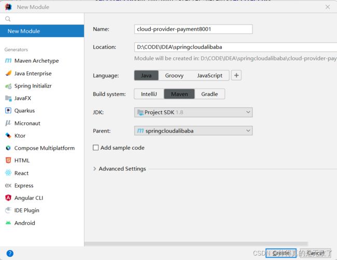Click the Create button
This screenshot has width=337, height=260.
coord(281,253)
